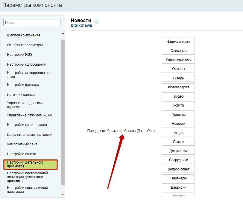Screen dimensions: 243x200
Task: Select Настройки фильтра item
Action: tap(23, 85)
